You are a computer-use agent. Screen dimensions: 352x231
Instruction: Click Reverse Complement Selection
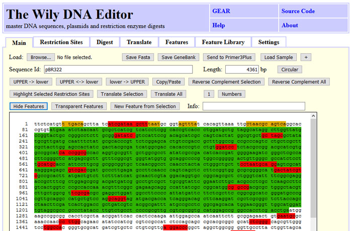226,82
